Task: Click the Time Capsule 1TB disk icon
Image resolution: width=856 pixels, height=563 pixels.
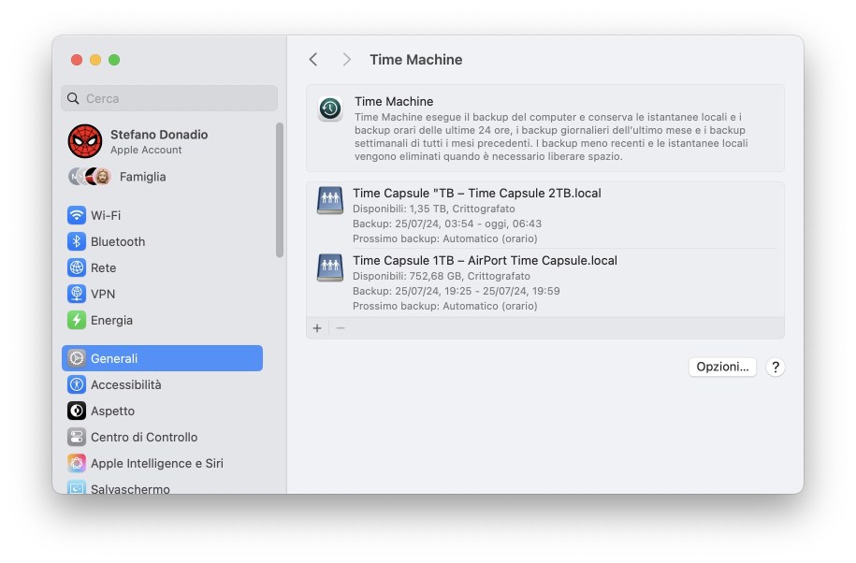Action: [330, 267]
